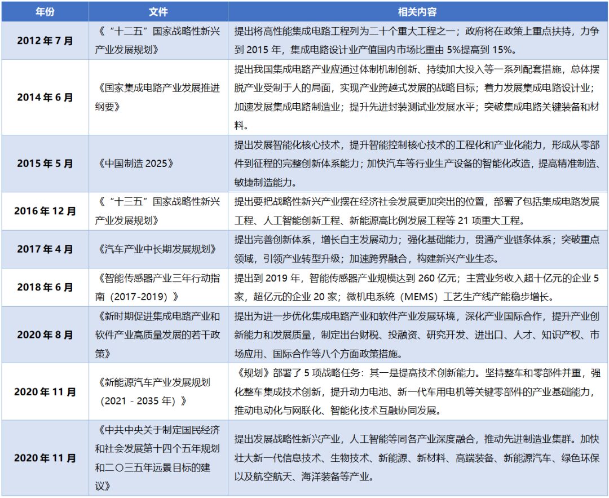Click the content cell starting 提出发展战略性新兴产业，人工智能

pos(417,458)
